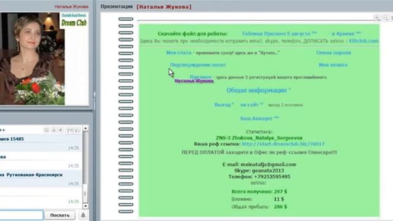Zoom out of the presentation slide
The width and height of the screenshot is (393, 221).
click(x=386, y=18)
